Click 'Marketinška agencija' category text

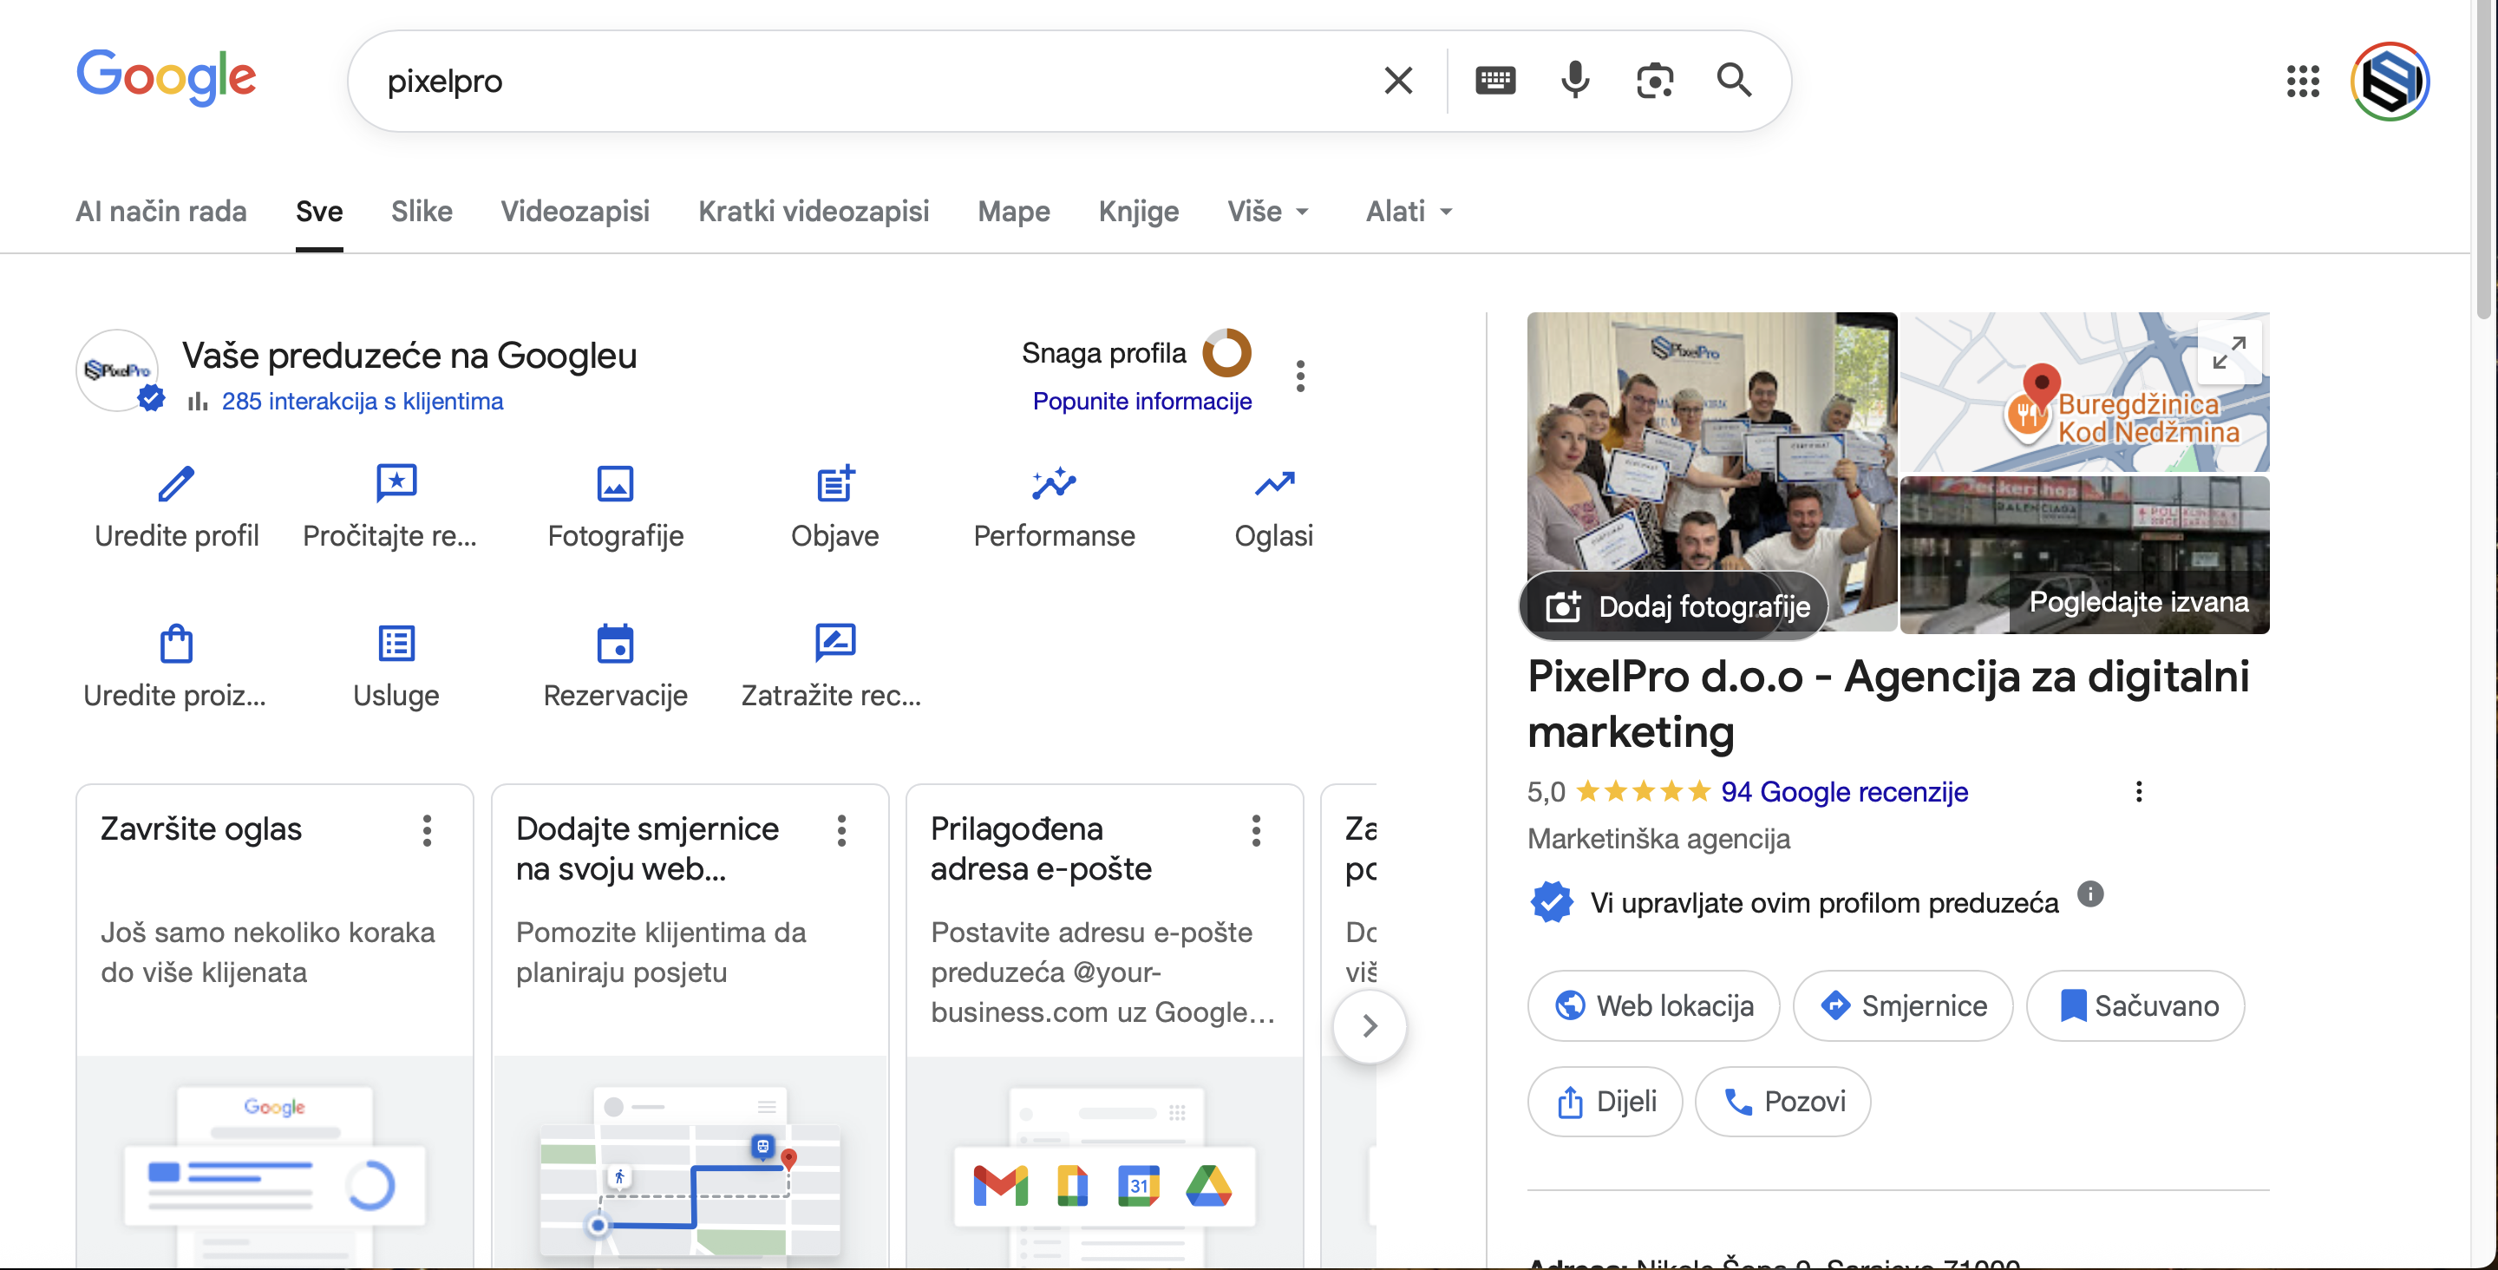[1658, 838]
